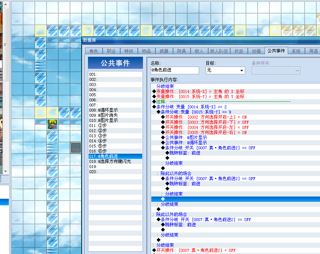Select the player start character on map

click(52, 124)
